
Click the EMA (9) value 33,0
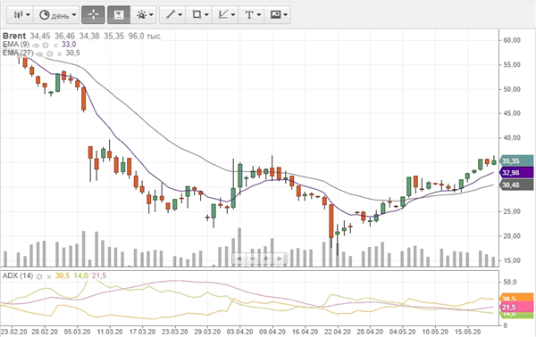(x=69, y=45)
